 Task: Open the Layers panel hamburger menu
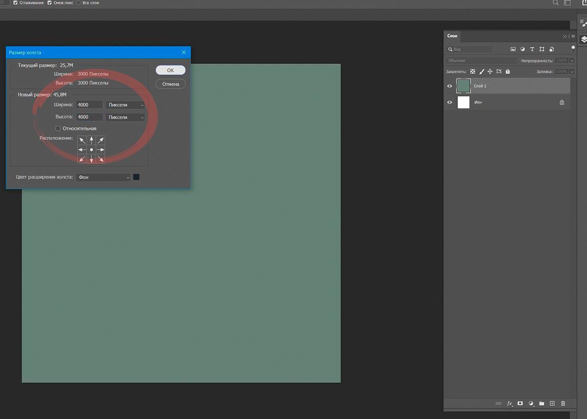[x=573, y=36]
